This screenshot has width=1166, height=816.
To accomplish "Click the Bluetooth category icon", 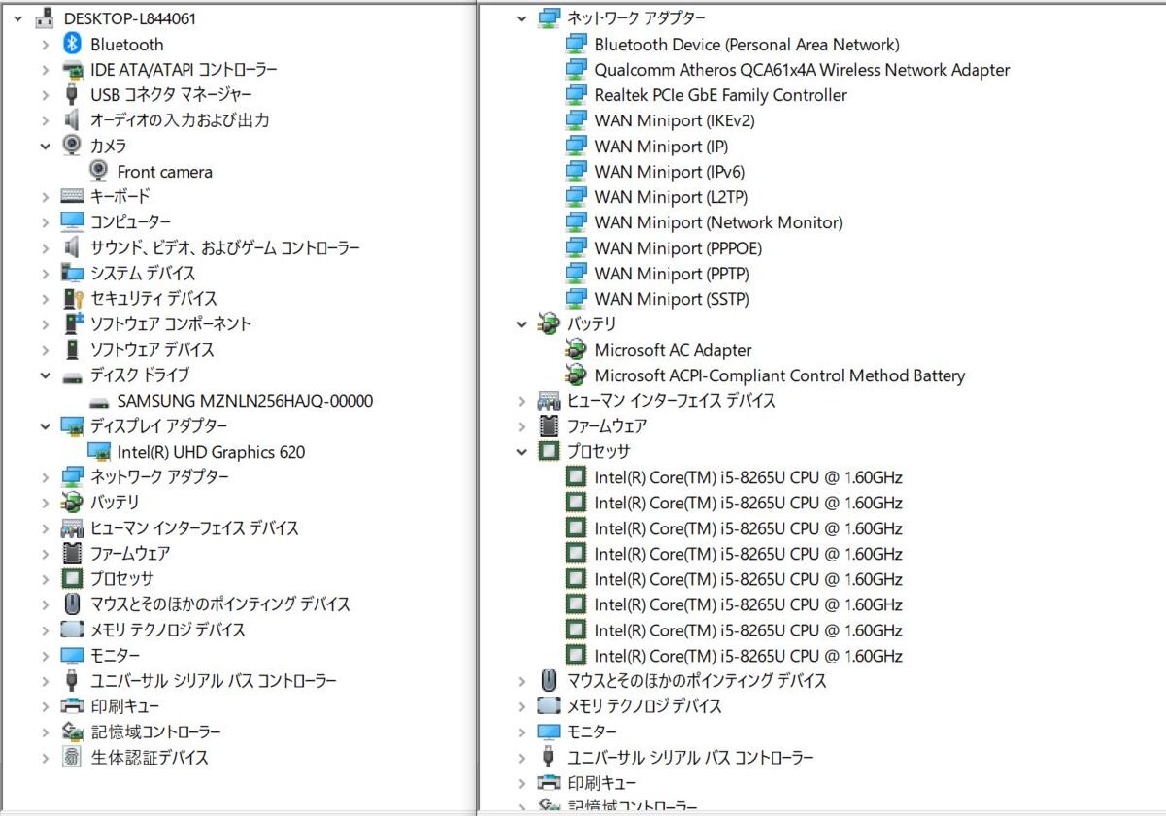I will 72,44.
